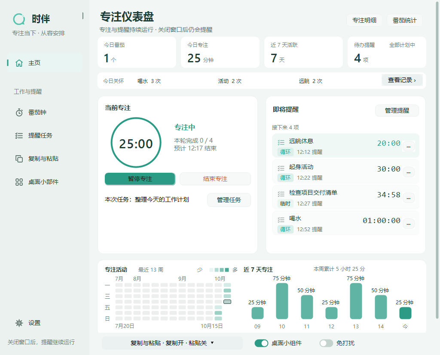Click the 75 分钟 bar for day 13

point(356,301)
